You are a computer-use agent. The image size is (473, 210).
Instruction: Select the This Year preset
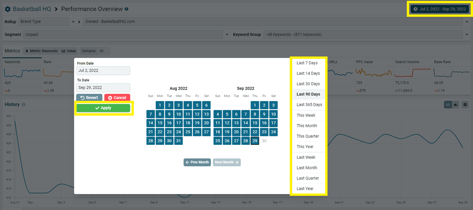tap(309, 147)
